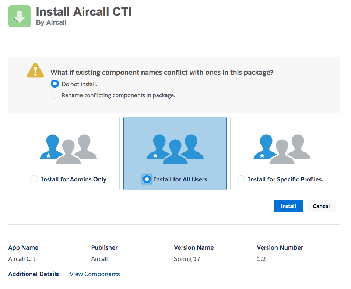Click the Aircall publisher value
The height and width of the screenshot is (289, 351).
pyautogui.click(x=99, y=259)
